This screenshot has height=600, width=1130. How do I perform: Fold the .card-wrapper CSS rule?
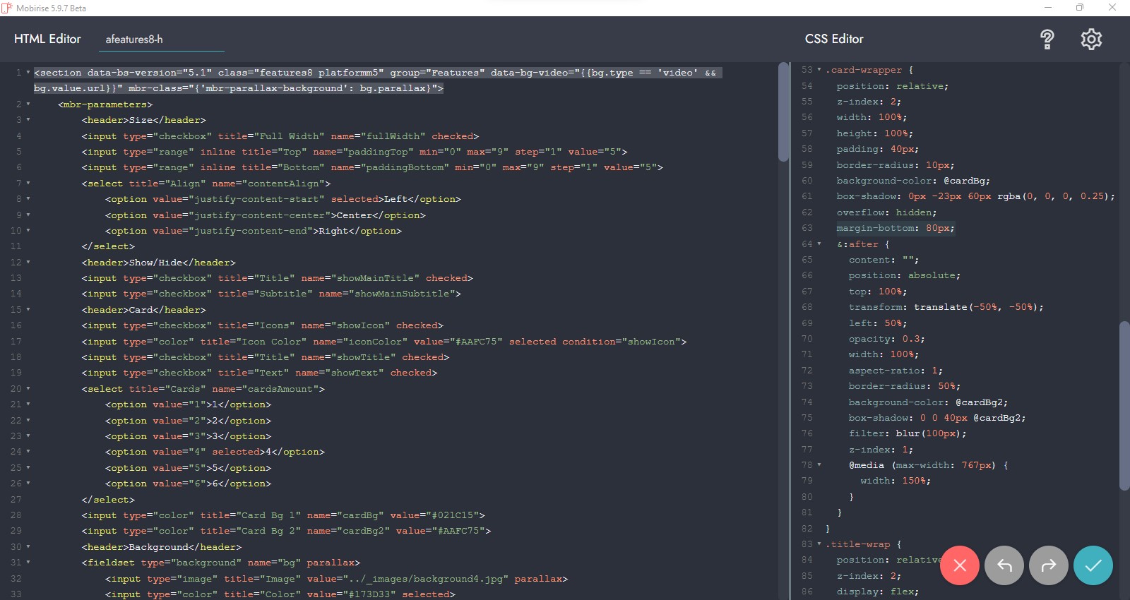819,70
